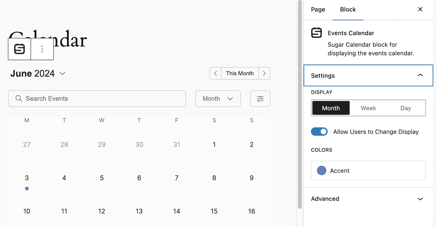
Task: Click the This Month button
Action: click(x=240, y=73)
